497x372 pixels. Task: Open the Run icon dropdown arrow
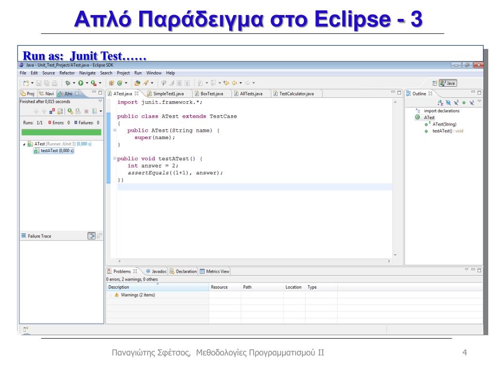pos(87,83)
